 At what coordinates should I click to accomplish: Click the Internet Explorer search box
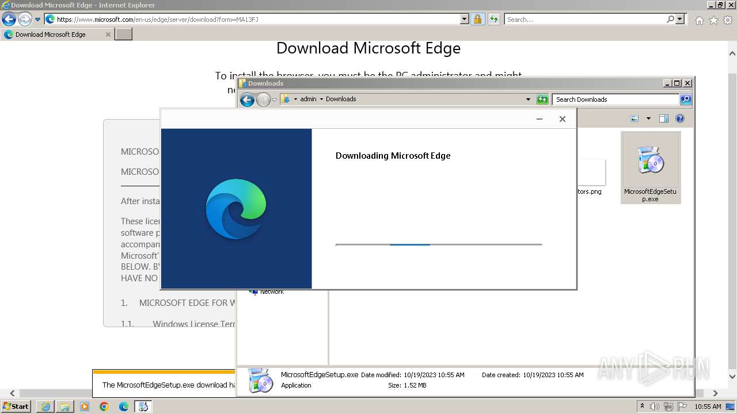pyautogui.click(x=585, y=19)
